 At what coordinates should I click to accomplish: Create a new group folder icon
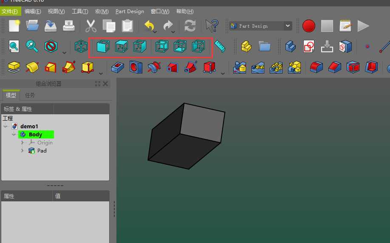(x=264, y=46)
